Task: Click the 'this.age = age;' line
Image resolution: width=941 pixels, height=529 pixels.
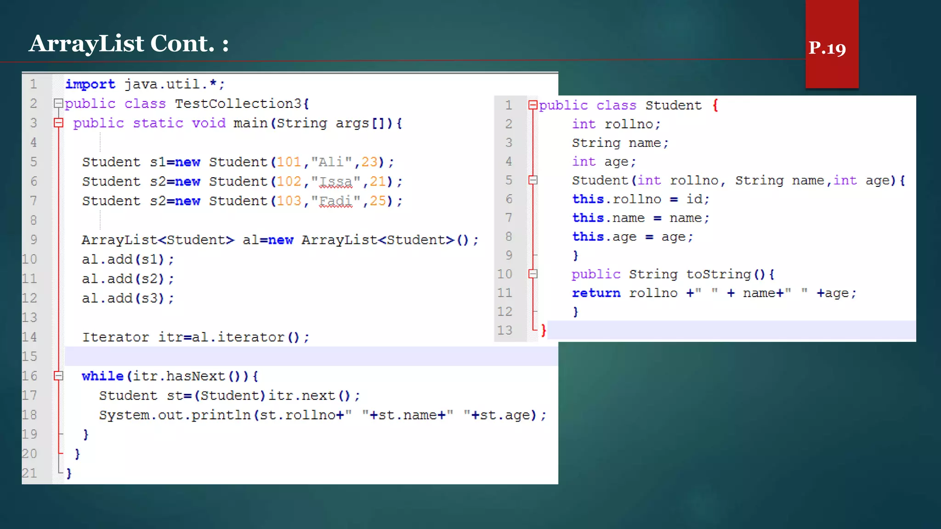Action: [632, 237]
